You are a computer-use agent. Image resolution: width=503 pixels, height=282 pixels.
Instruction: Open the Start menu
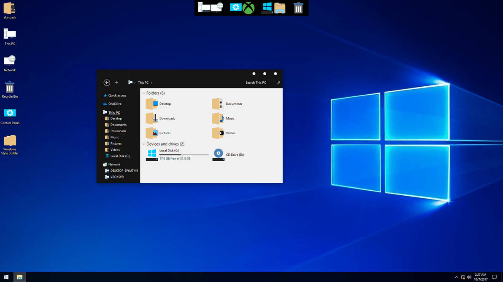click(6, 277)
